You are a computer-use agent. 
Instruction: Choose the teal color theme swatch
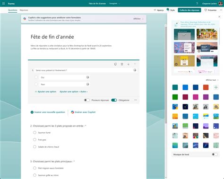tap(175, 87)
